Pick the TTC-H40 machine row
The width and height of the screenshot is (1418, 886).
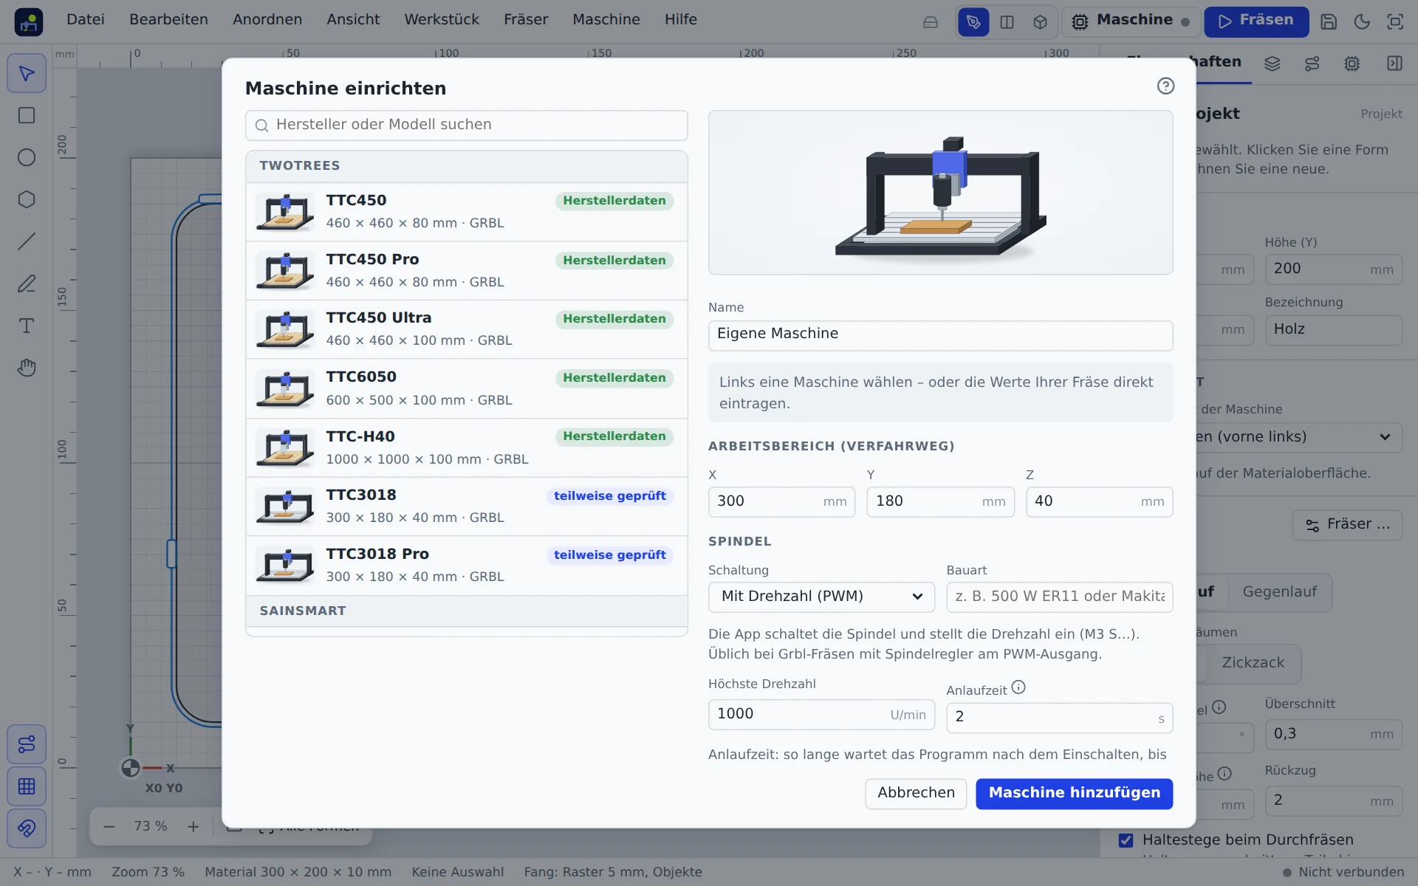pos(467,447)
